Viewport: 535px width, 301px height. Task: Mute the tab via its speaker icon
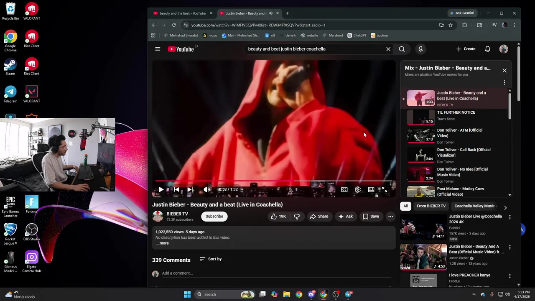[x=270, y=13]
